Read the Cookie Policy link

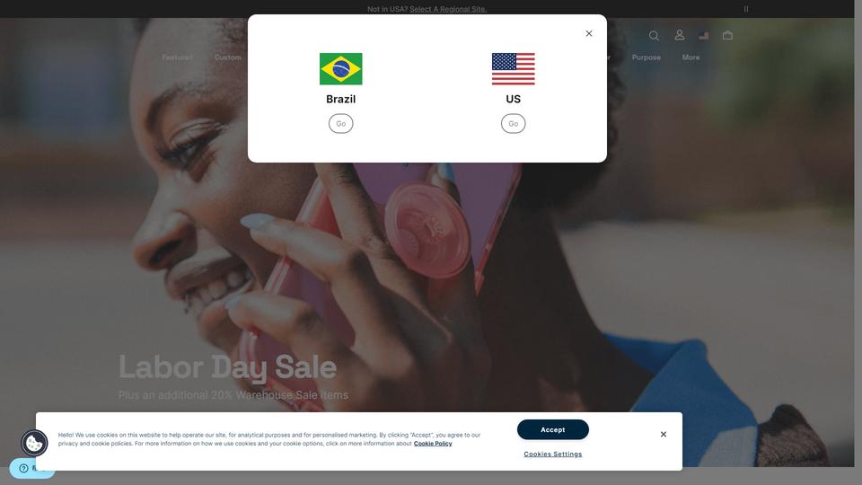pos(433,444)
